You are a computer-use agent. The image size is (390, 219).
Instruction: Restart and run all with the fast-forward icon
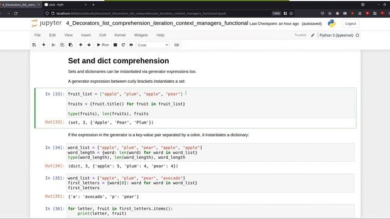[x=131, y=45]
